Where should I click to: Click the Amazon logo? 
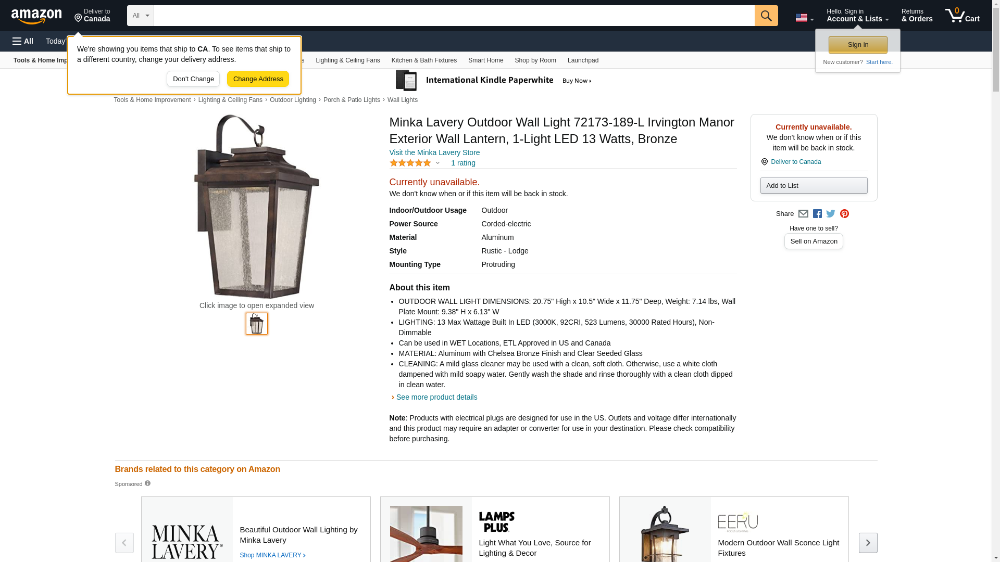(36, 16)
